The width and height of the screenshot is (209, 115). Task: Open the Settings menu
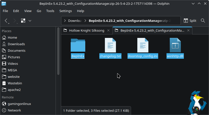[65, 11]
